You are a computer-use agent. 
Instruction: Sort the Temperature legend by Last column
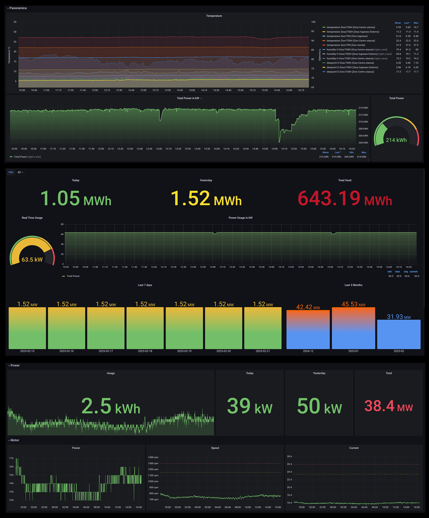[x=407, y=23]
